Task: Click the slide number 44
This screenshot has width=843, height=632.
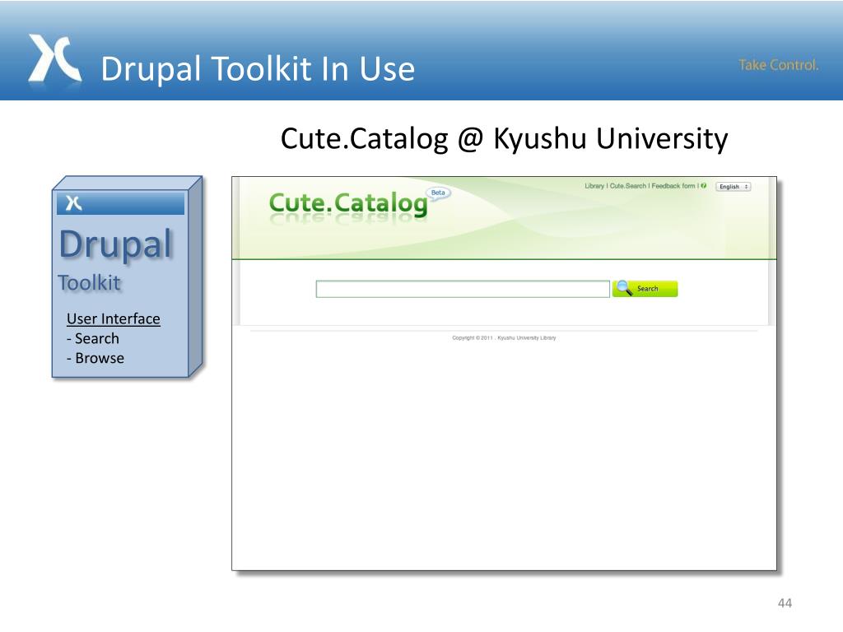Action: coord(785,603)
